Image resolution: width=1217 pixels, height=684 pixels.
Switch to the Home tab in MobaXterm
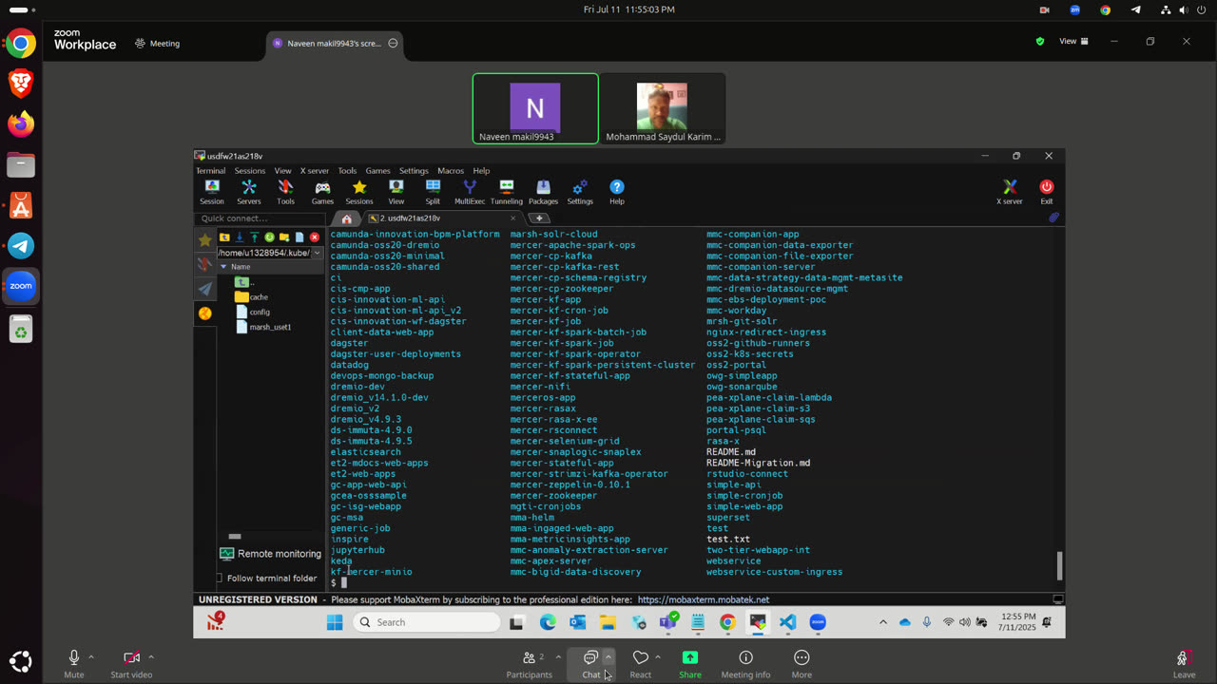347,218
